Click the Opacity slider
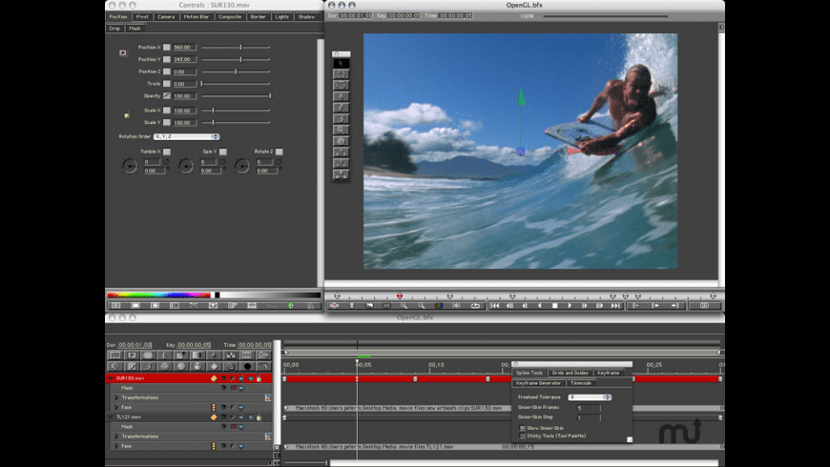Screen dimensions: 830x467 click(x=236, y=95)
